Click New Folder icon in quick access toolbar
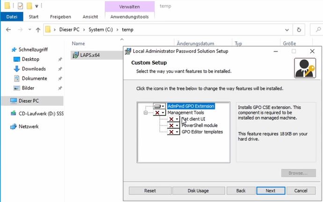The image size is (323, 202). (x=29, y=6)
